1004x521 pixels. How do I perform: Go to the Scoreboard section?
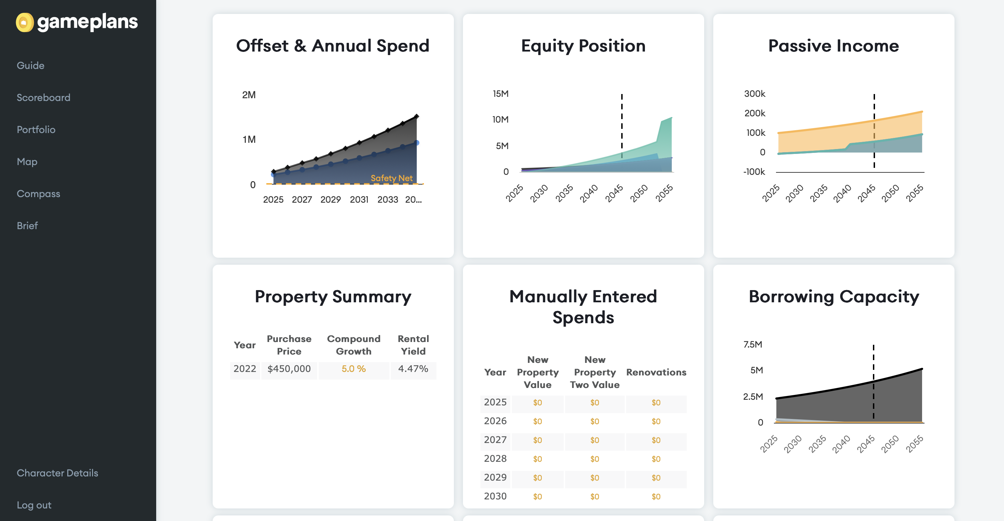tap(43, 98)
